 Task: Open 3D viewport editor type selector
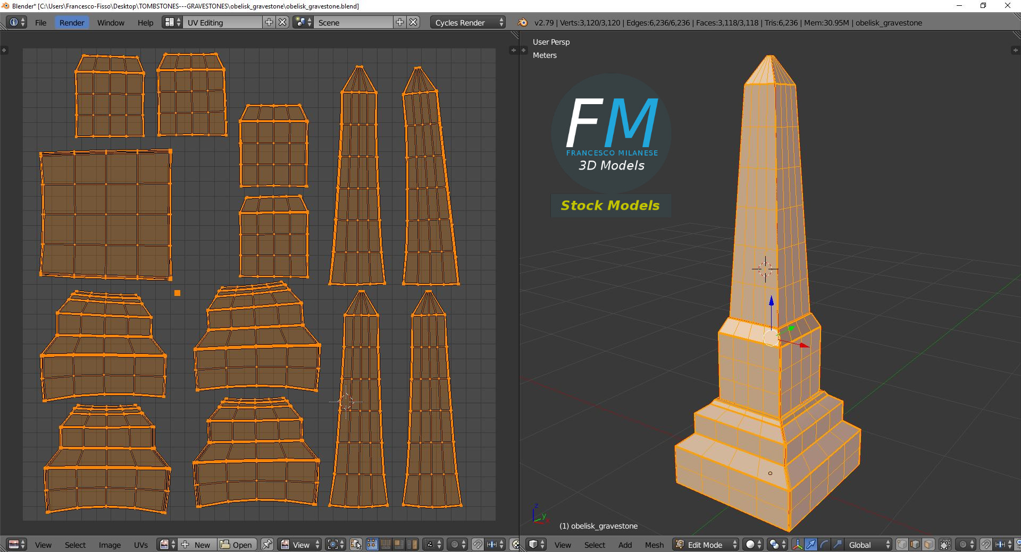click(x=537, y=545)
